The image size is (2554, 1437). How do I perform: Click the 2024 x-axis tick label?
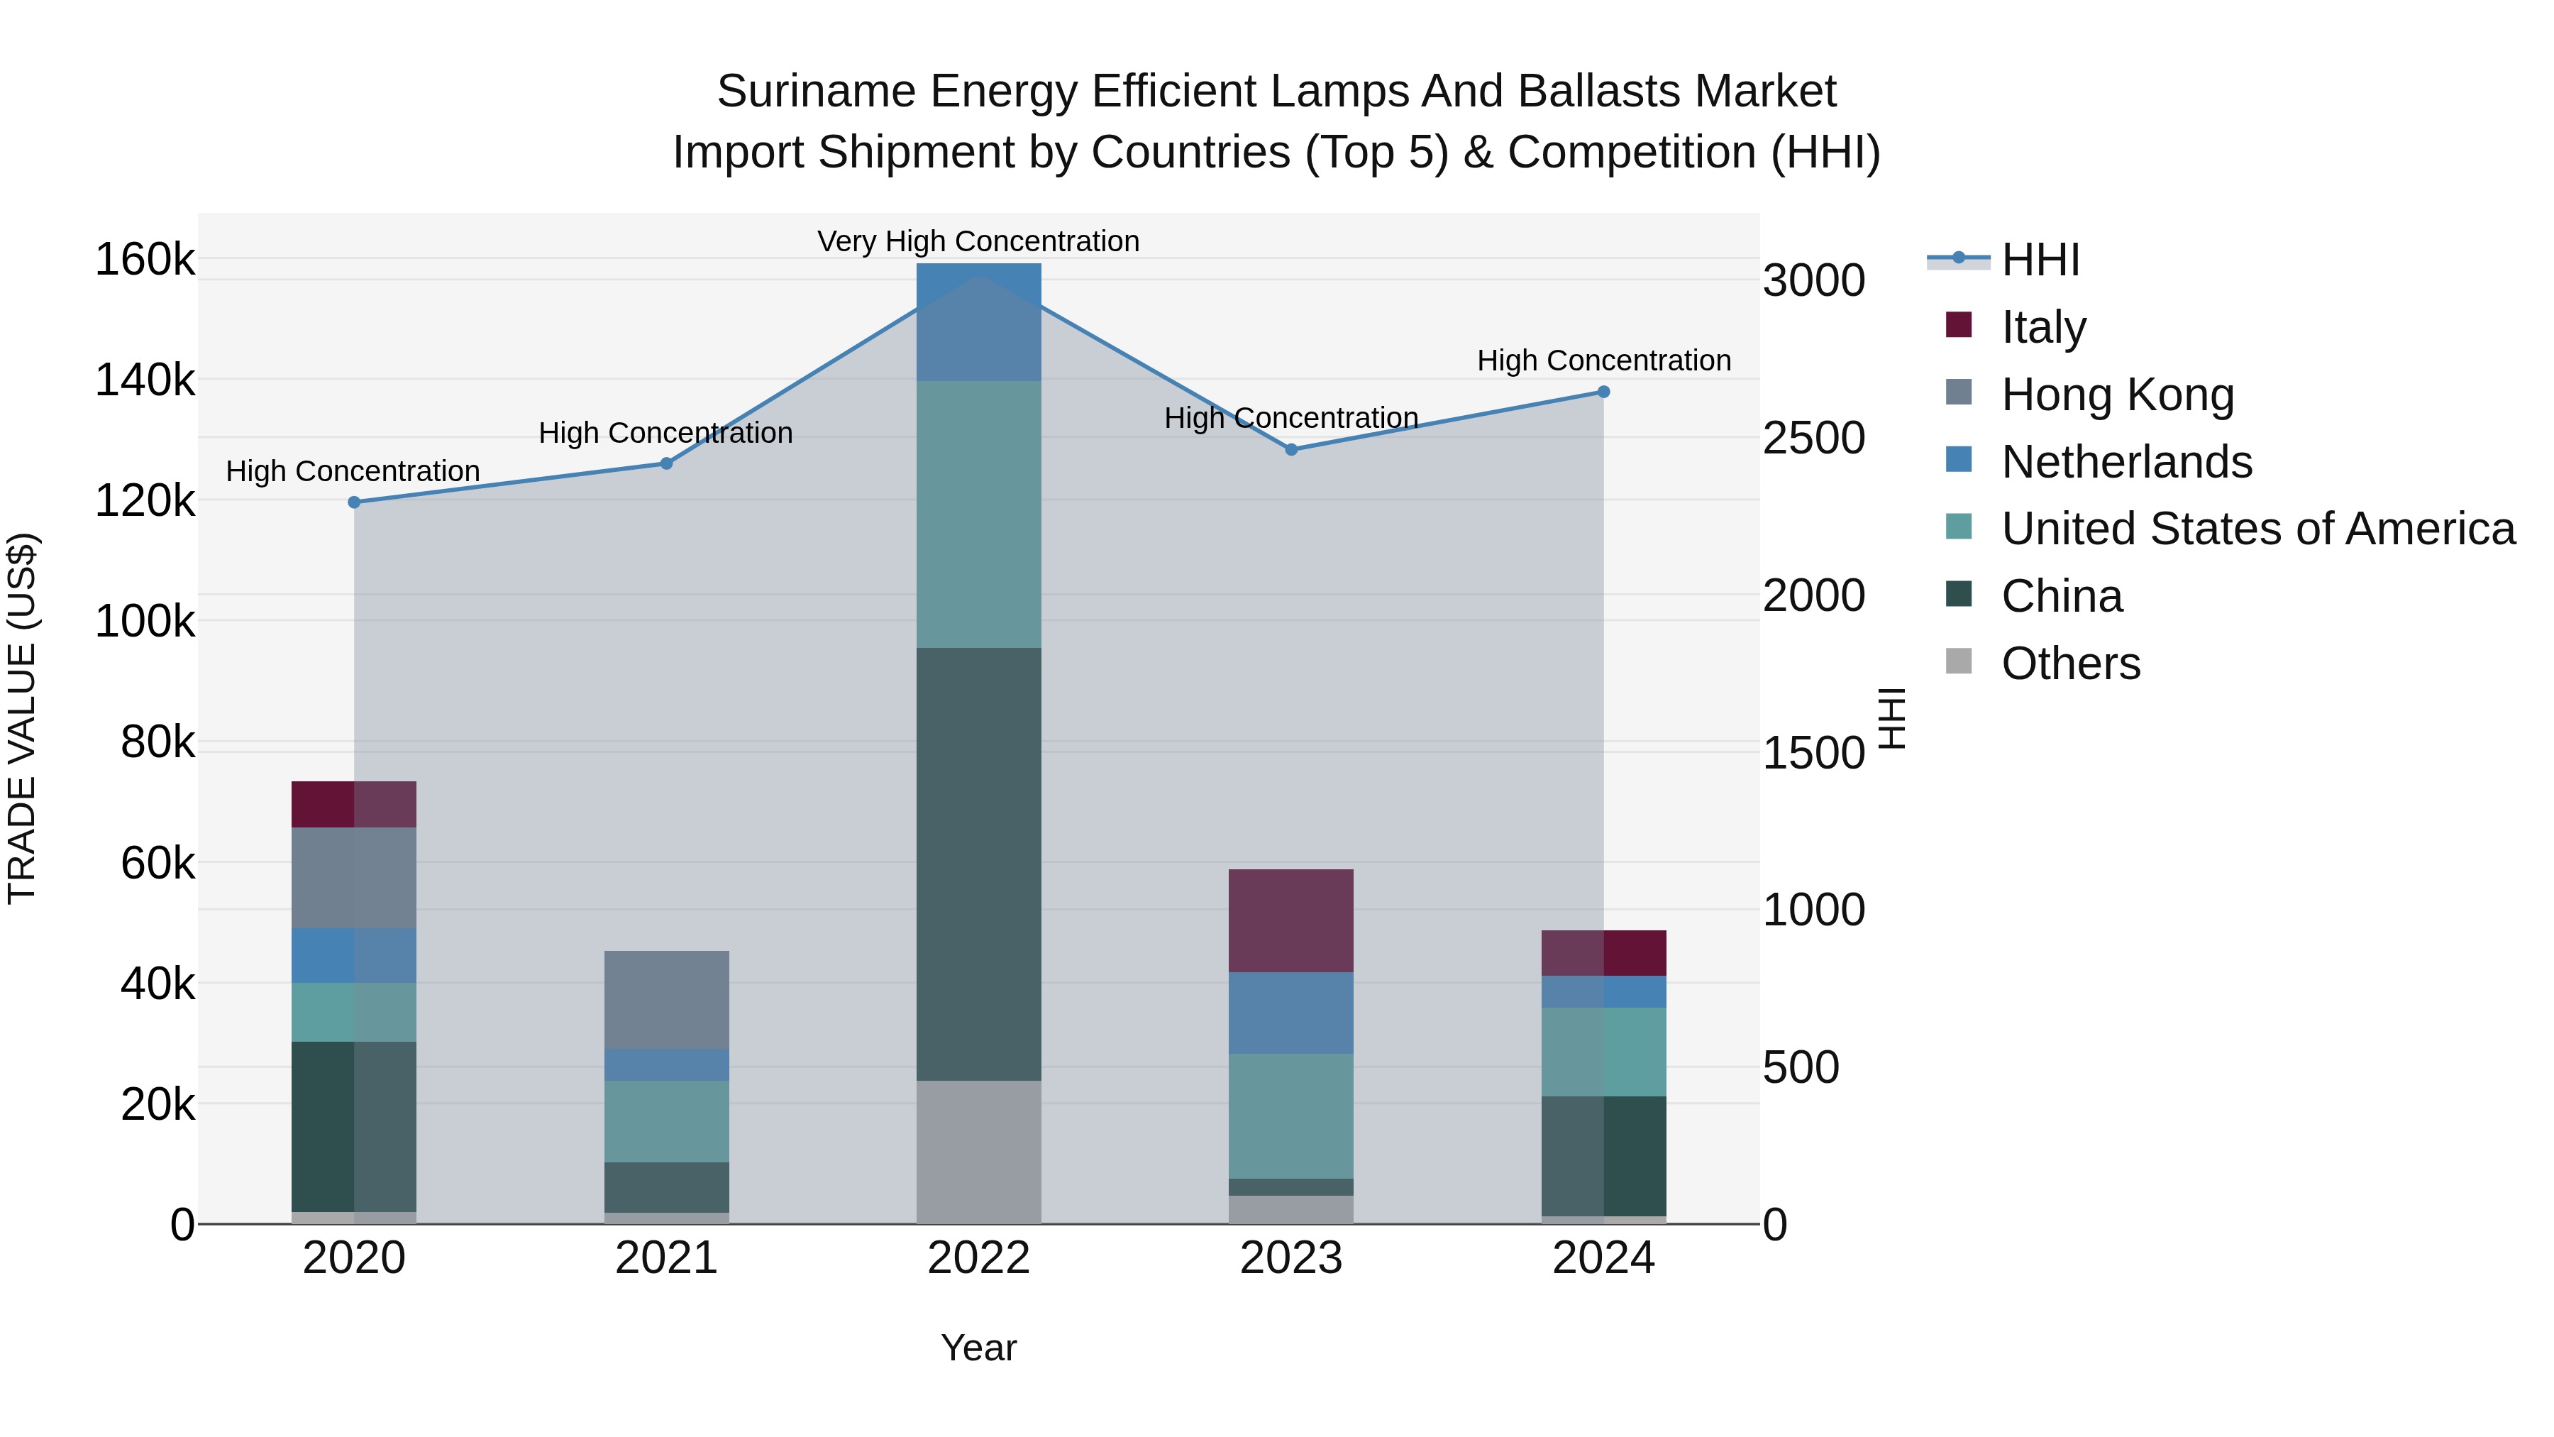tap(1603, 1258)
